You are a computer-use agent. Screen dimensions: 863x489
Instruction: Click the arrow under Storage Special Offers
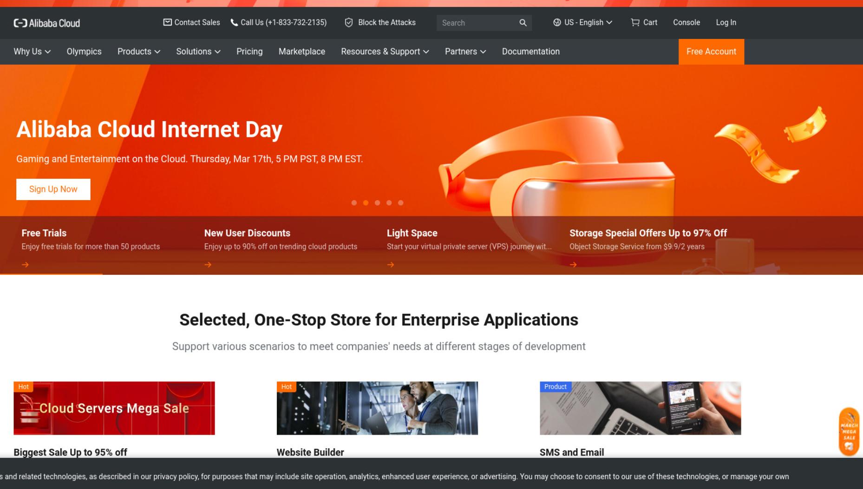click(573, 265)
